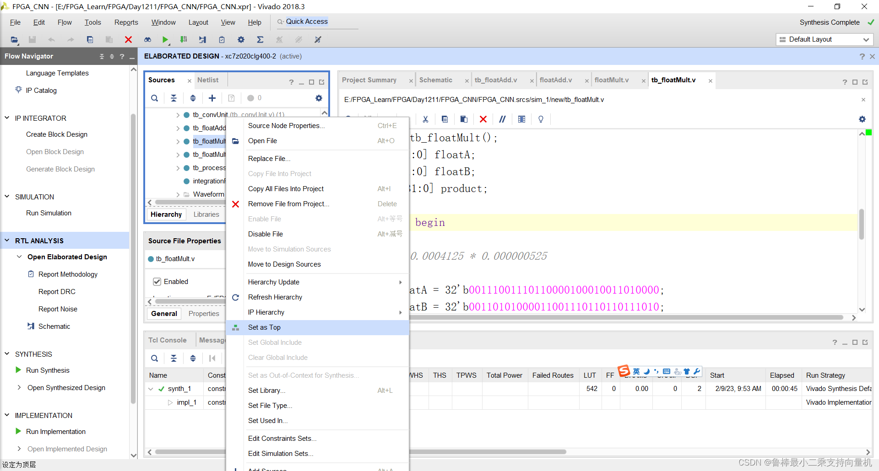
Task: Close the tb_floatMult.v editor tab
Action: (711, 81)
